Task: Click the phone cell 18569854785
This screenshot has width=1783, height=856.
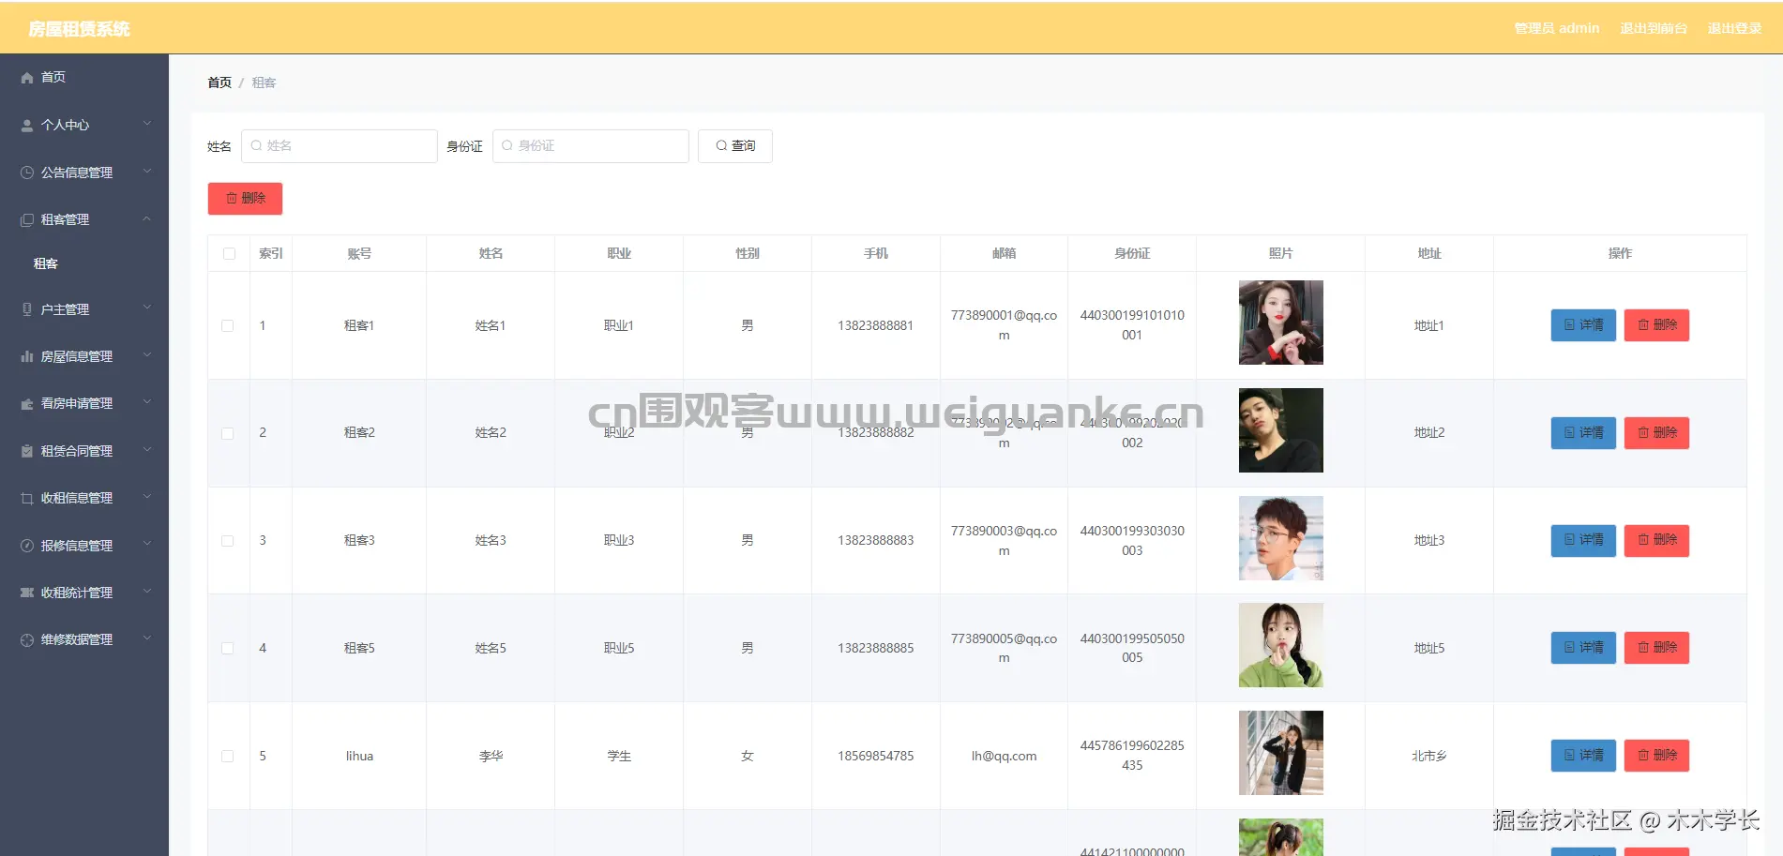Action: click(x=876, y=757)
